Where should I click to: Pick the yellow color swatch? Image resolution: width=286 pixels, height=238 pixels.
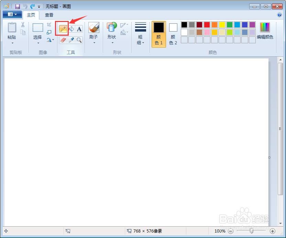point(222,25)
